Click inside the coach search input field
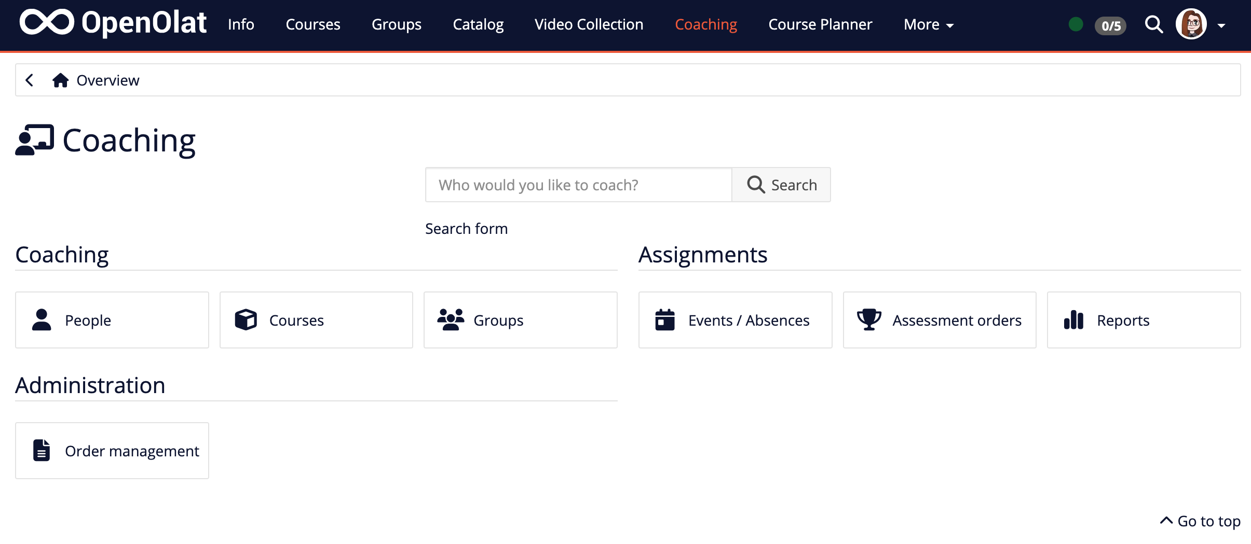Viewport: 1251px width, 544px height. tap(576, 185)
